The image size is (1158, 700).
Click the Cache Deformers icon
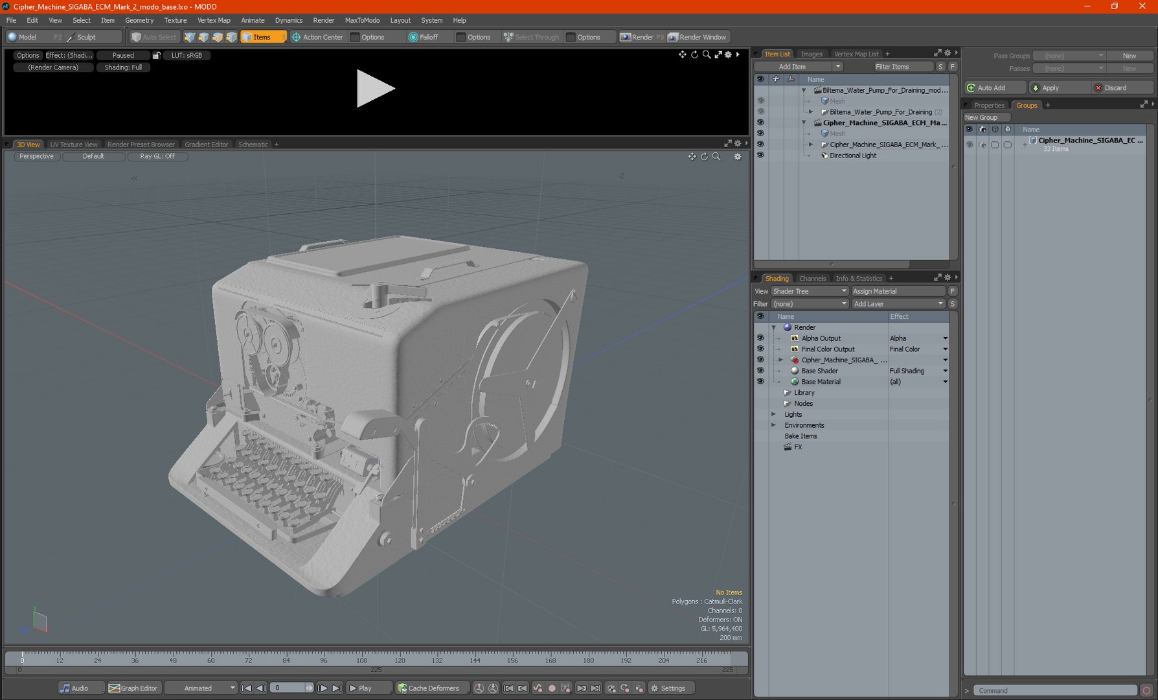[402, 688]
